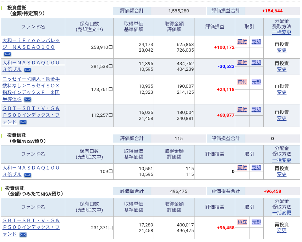Click mail icon beside SBI・V・S&P500 in つみたてNISA

point(23,235)
